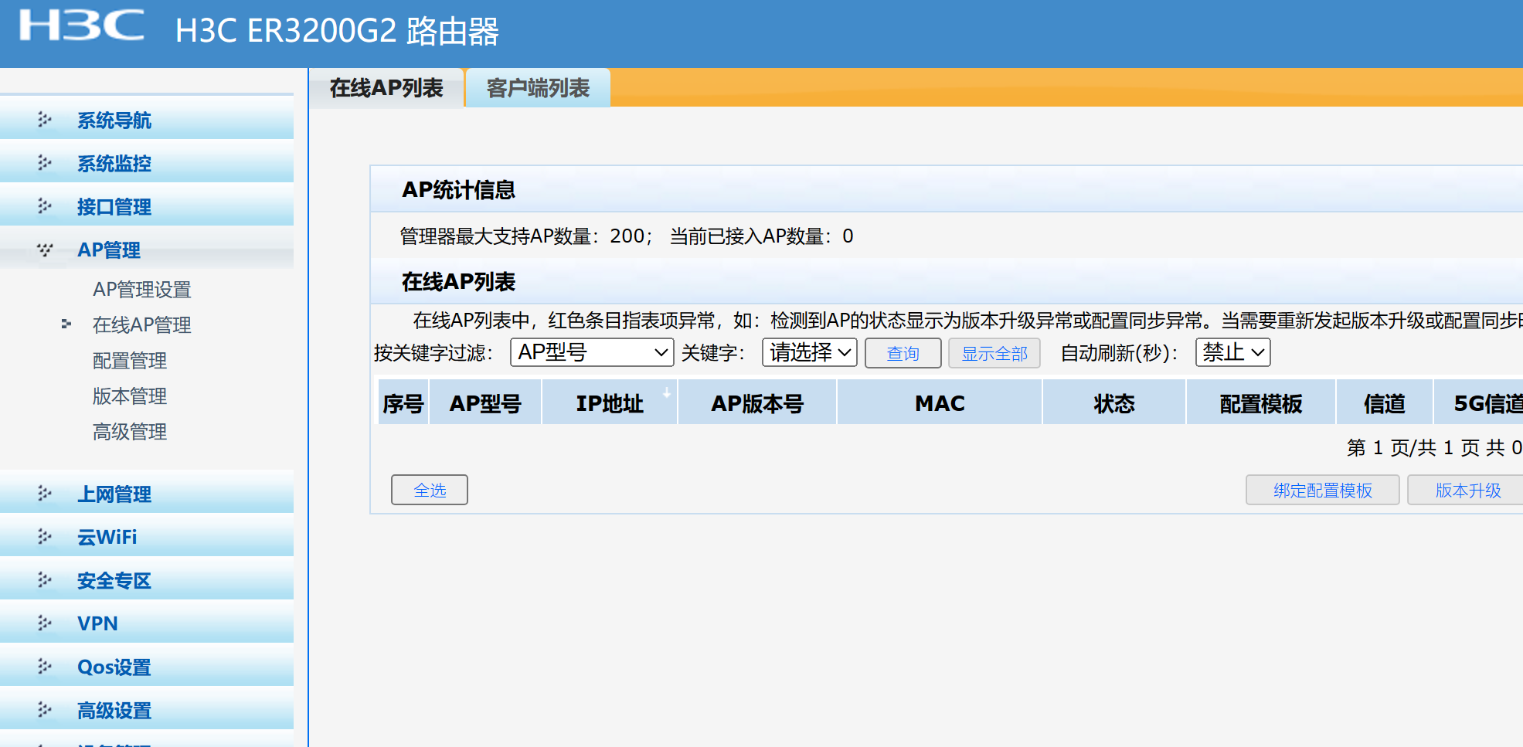Click the 查询 button
The height and width of the screenshot is (747, 1523).
click(903, 353)
